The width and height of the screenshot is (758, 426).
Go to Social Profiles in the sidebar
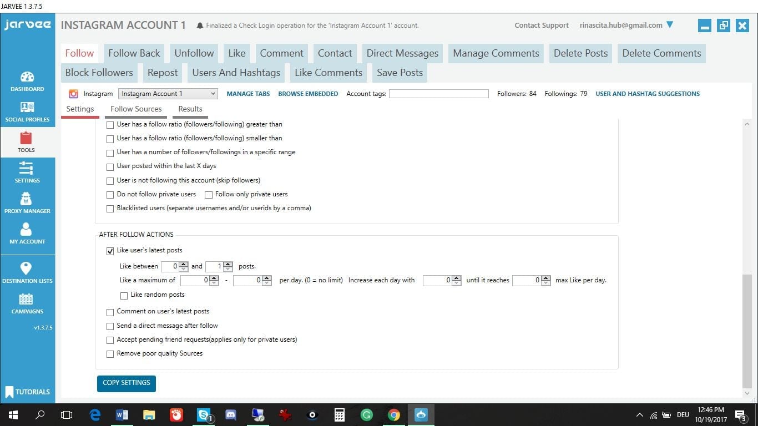[27, 112]
